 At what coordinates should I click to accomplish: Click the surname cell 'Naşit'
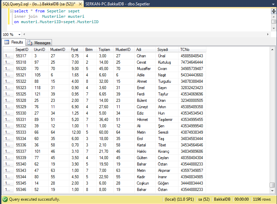[x=167, y=75]
